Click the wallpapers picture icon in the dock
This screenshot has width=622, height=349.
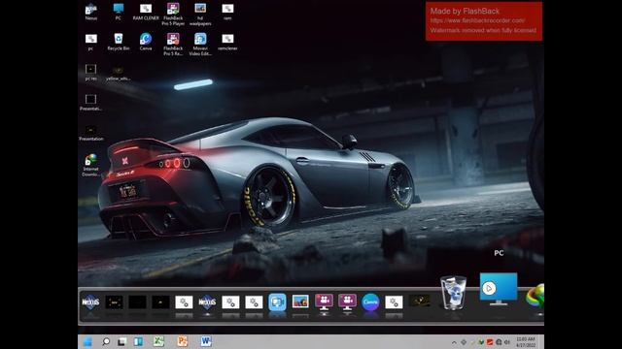tap(300, 301)
